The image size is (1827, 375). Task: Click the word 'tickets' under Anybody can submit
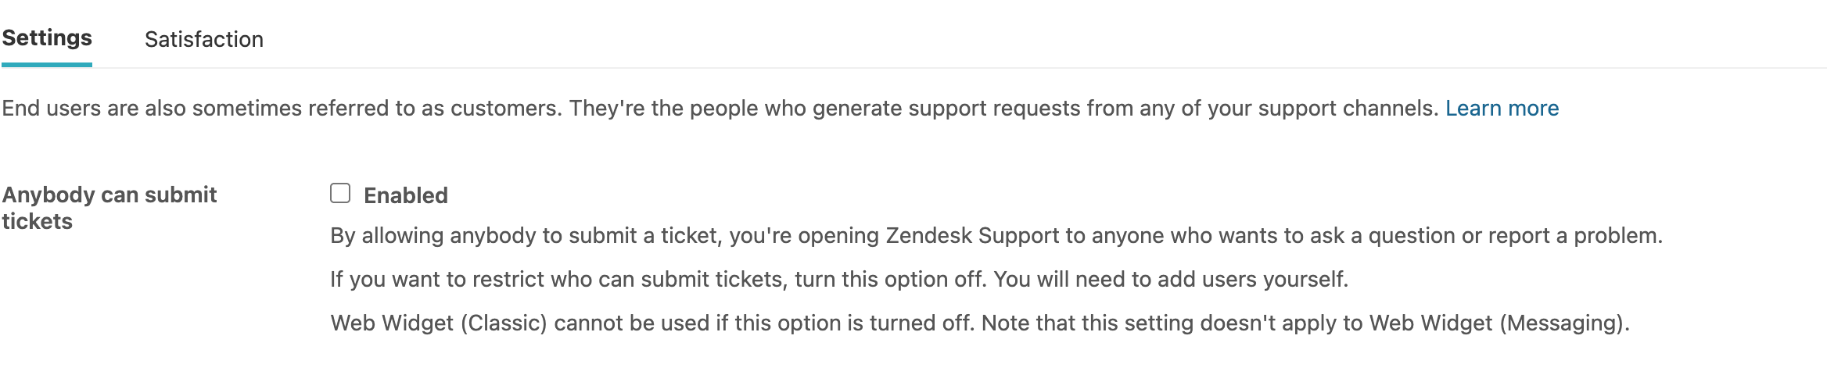(37, 221)
